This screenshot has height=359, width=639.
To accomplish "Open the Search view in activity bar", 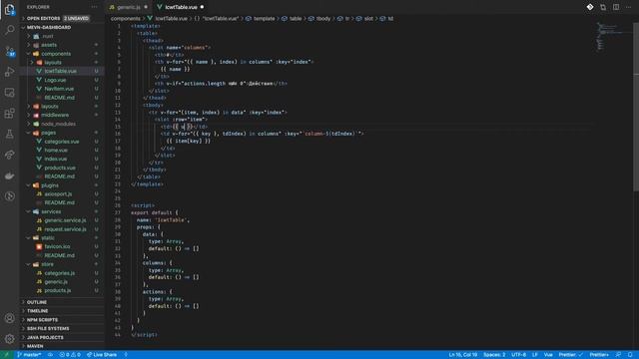I will (x=9, y=30).
